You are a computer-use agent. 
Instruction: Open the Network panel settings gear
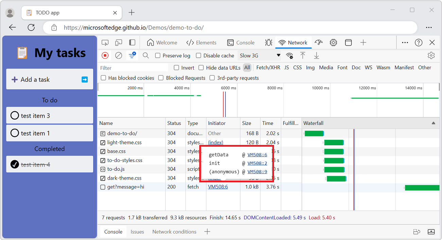[431, 55]
